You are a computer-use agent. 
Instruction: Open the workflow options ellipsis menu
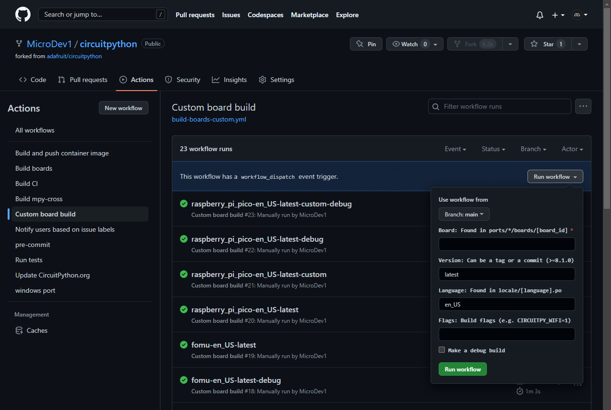point(583,106)
